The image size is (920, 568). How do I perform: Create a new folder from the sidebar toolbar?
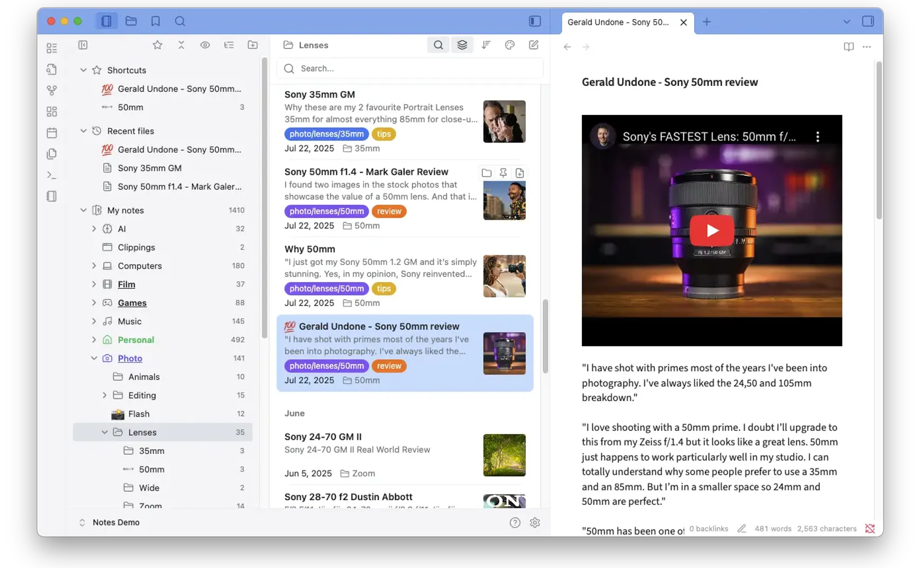(x=253, y=45)
